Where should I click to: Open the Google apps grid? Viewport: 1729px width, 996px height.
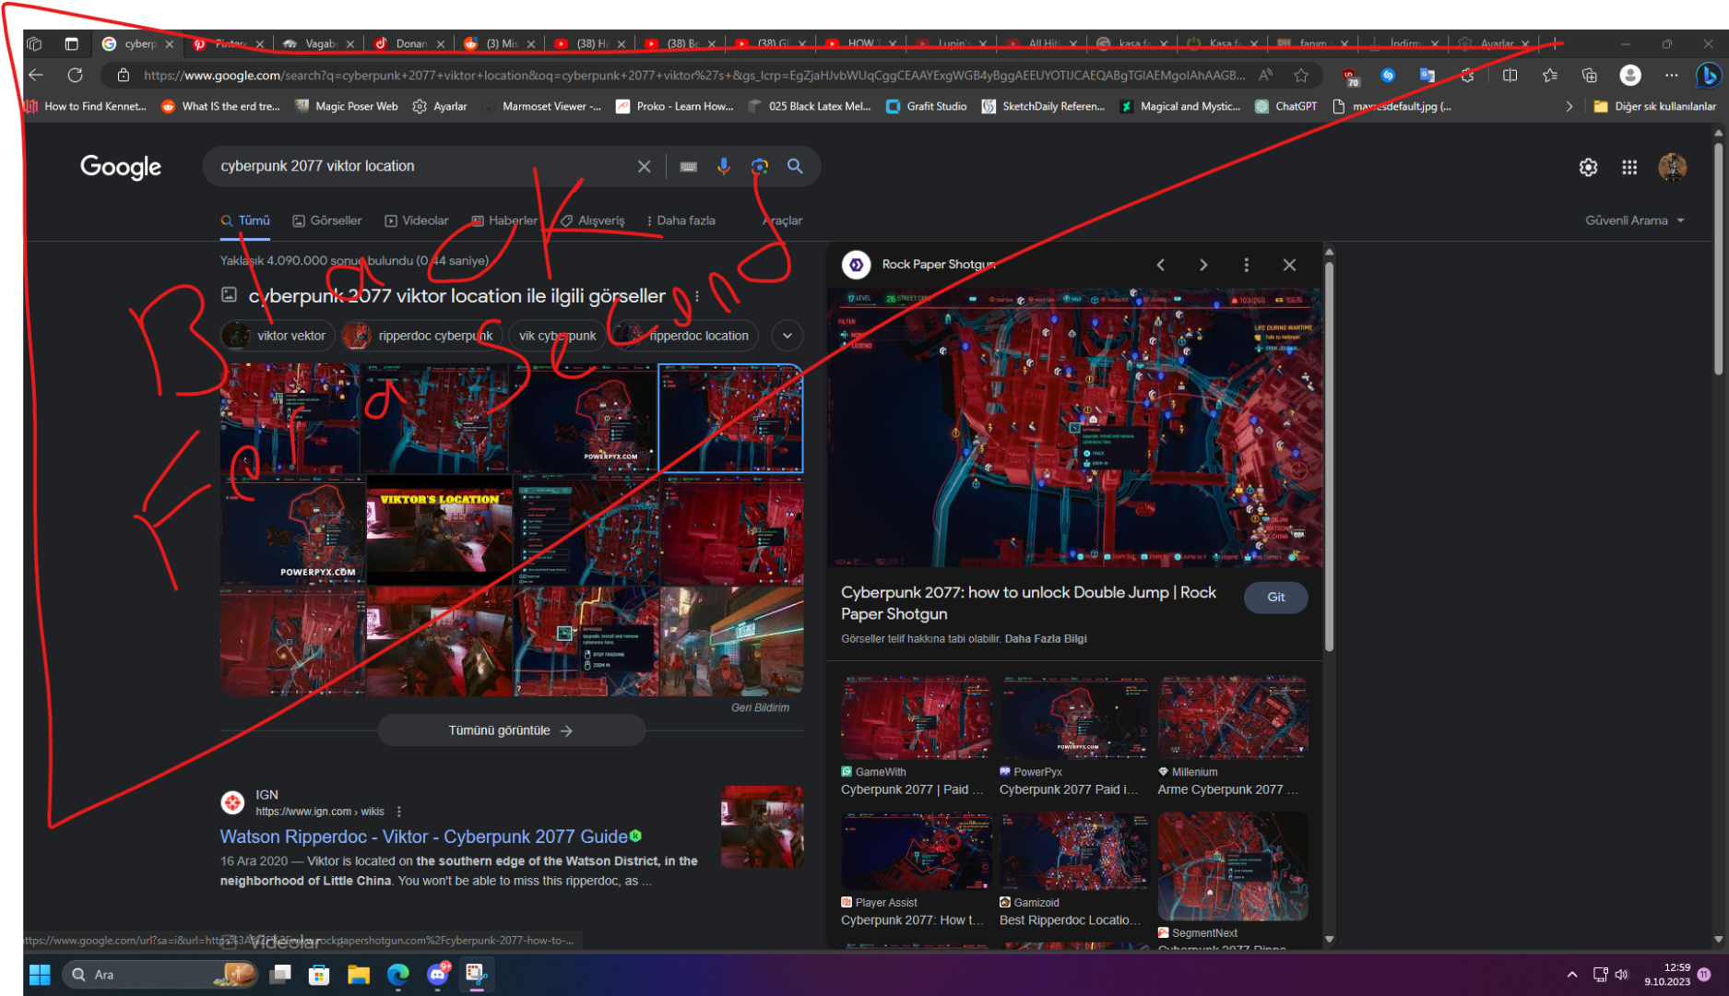1629,167
